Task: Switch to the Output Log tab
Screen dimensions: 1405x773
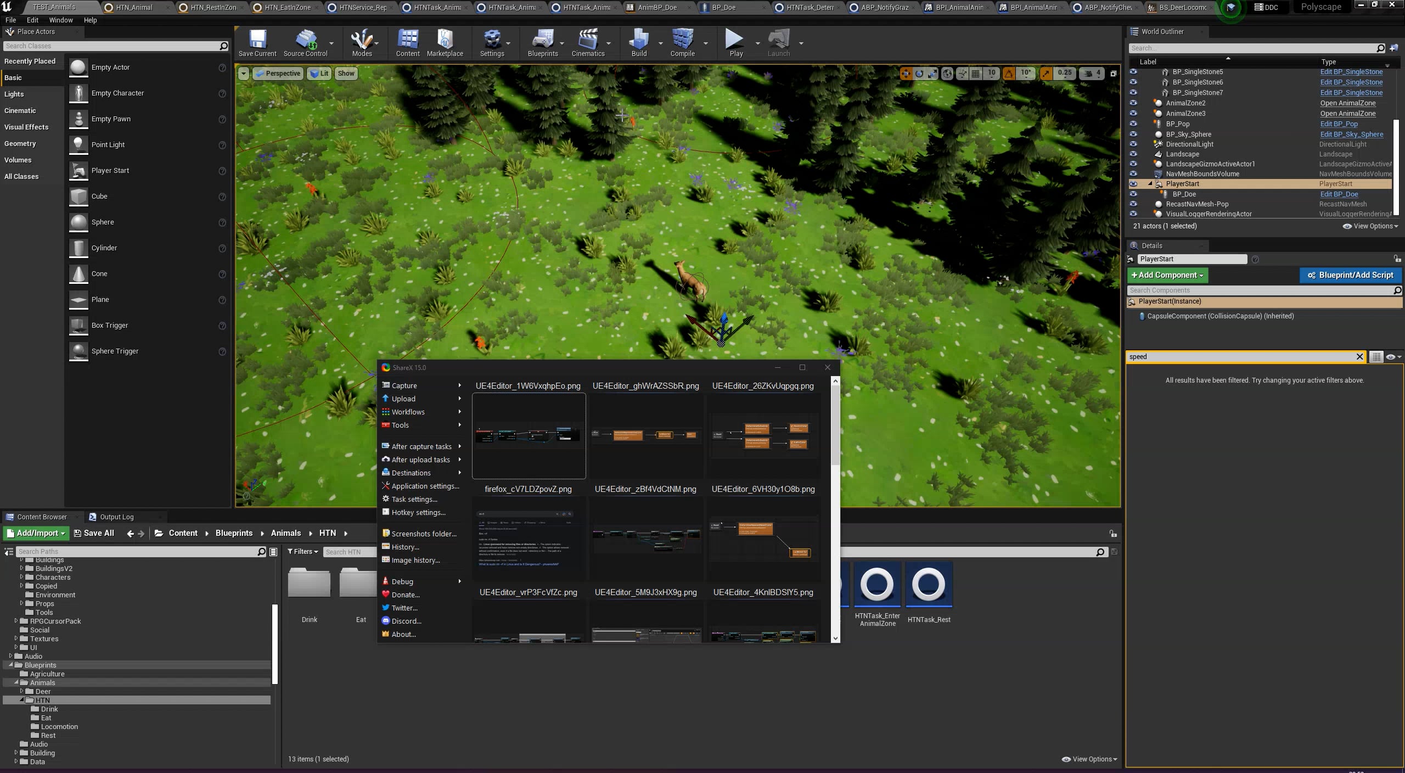Action: click(116, 517)
